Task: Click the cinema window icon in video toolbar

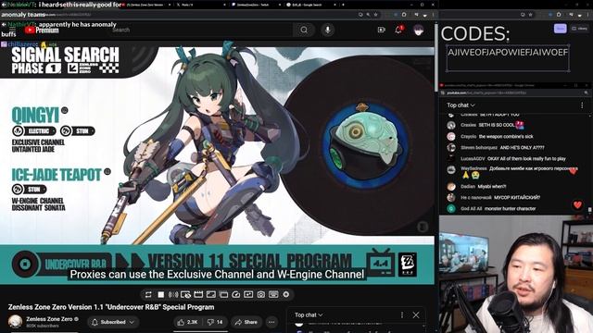Action: click(x=223, y=294)
